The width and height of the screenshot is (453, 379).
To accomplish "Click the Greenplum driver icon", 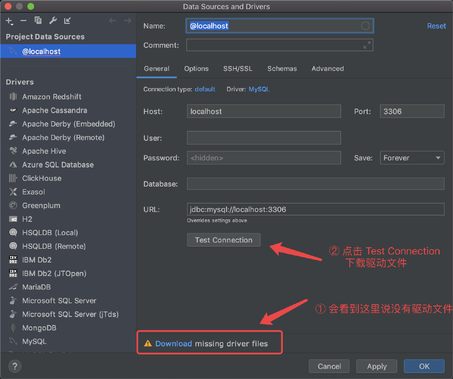I will click(x=13, y=205).
